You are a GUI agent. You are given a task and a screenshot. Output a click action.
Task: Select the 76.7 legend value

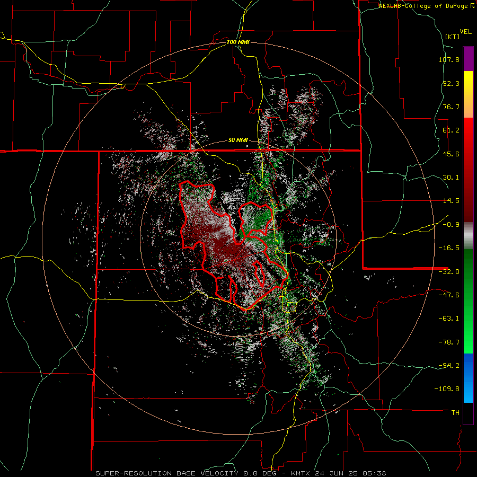pyautogui.click(x=451, y=107)
